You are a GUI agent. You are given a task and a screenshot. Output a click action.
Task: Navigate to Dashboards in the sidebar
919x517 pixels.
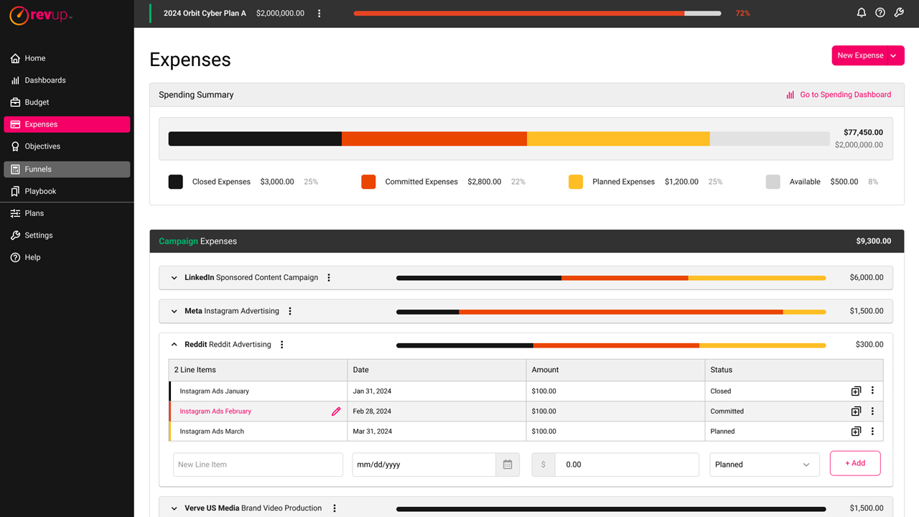pyautogui.click(x=45, y=80)
